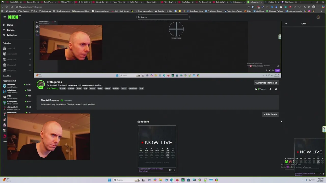The width and height of the screenshot is (326, 183).
Task: Select the propfirms tag
Action: click(x=133, y=88)
